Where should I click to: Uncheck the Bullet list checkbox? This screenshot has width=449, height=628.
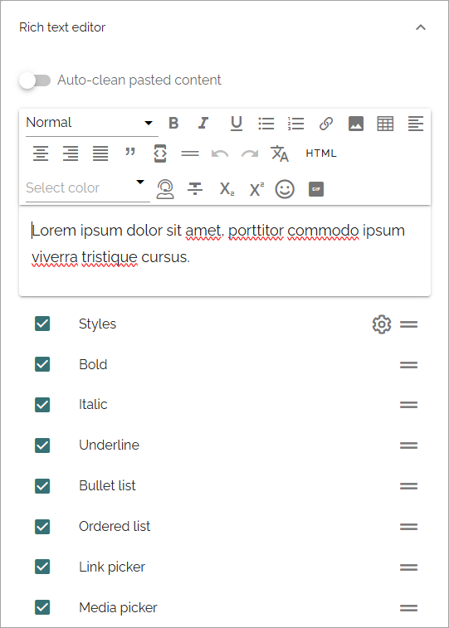pyautogui.click(x=42, y=486)
